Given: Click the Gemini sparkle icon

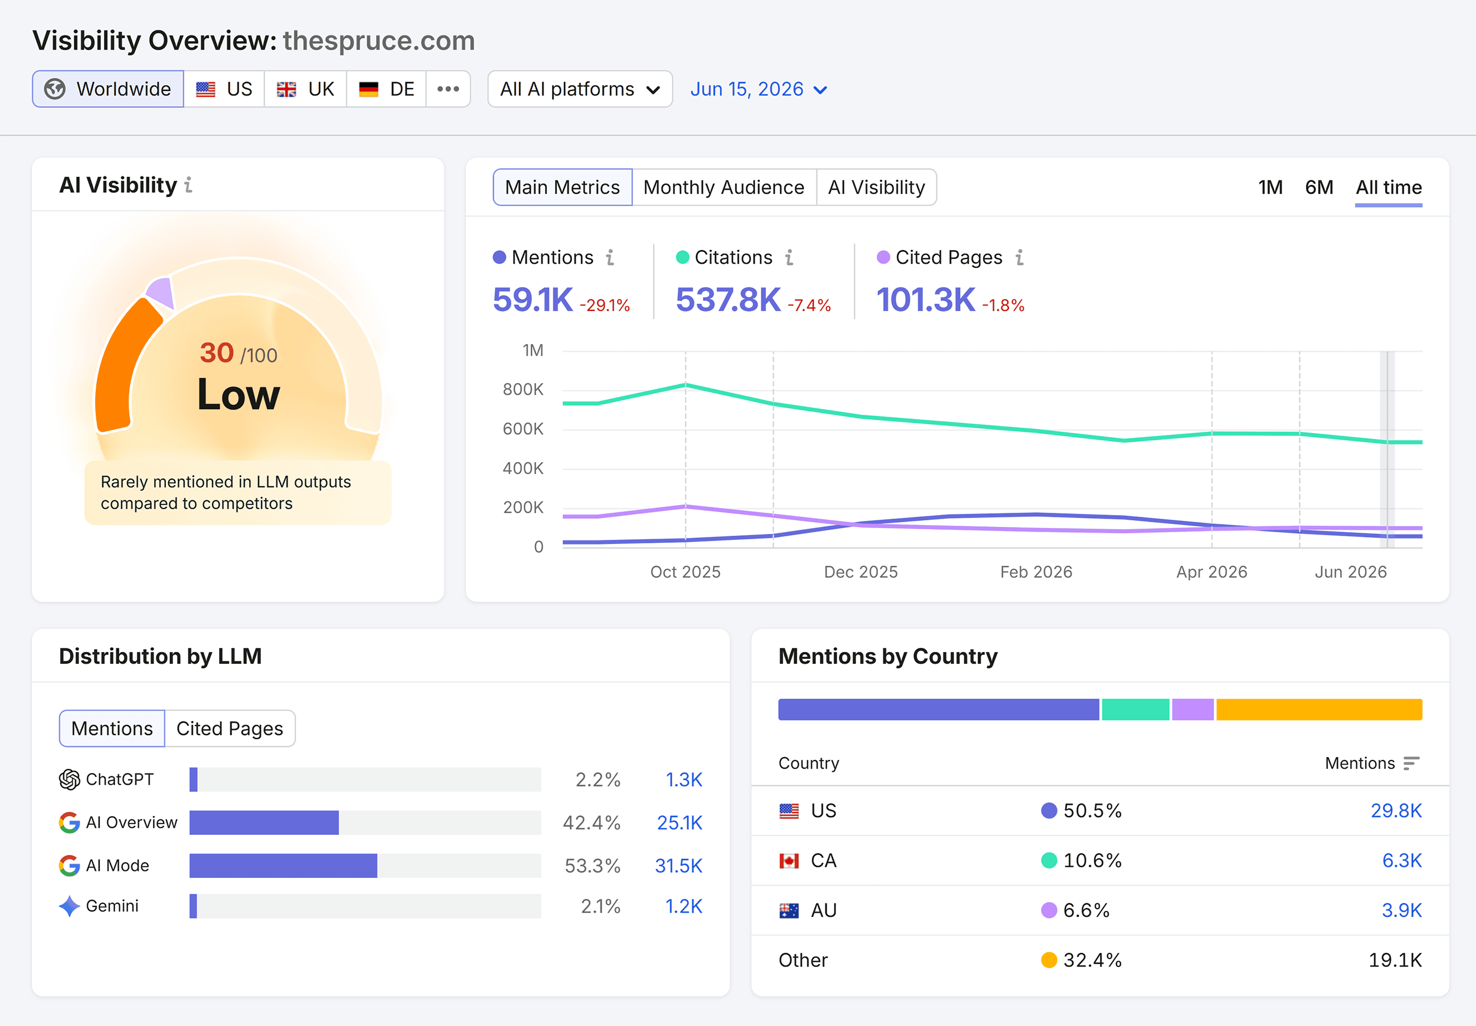Looking at the screenshot, I should (x=70, y=906).
